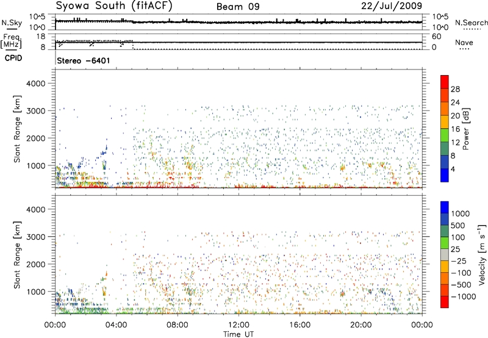Click the 'Power [dB]' colorbar label
The width and height of the screenshot is (488, 338).
pyautogui.click(x=466, y=129)
